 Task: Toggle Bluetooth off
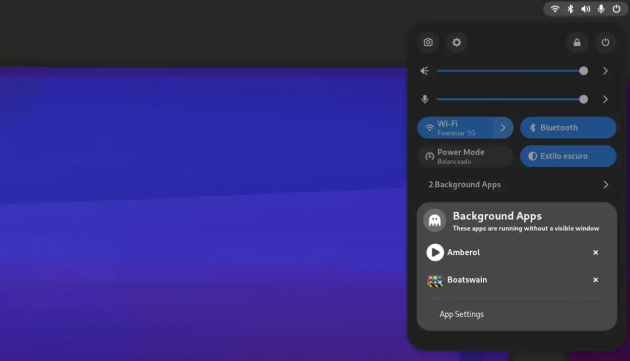(568, 128)
